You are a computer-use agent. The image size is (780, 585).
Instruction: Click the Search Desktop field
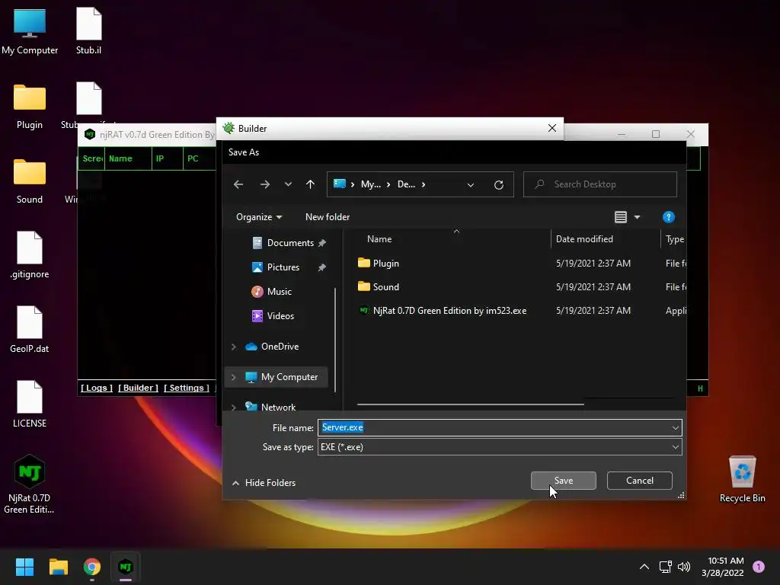tap(600, 184)
